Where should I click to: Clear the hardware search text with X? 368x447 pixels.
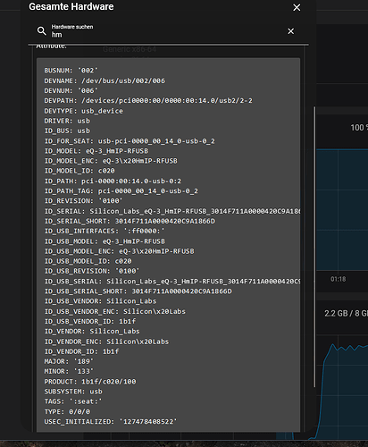(291, 31)
